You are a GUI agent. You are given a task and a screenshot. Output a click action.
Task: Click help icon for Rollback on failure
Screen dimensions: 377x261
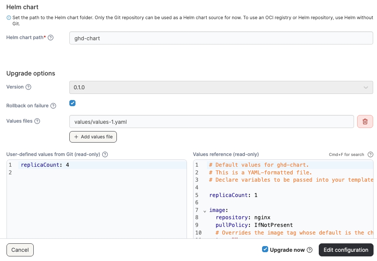53,106
